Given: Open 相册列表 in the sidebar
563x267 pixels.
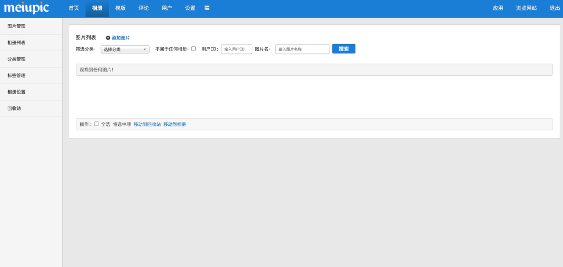Looking at the screenshot, I should pos(31,43).
